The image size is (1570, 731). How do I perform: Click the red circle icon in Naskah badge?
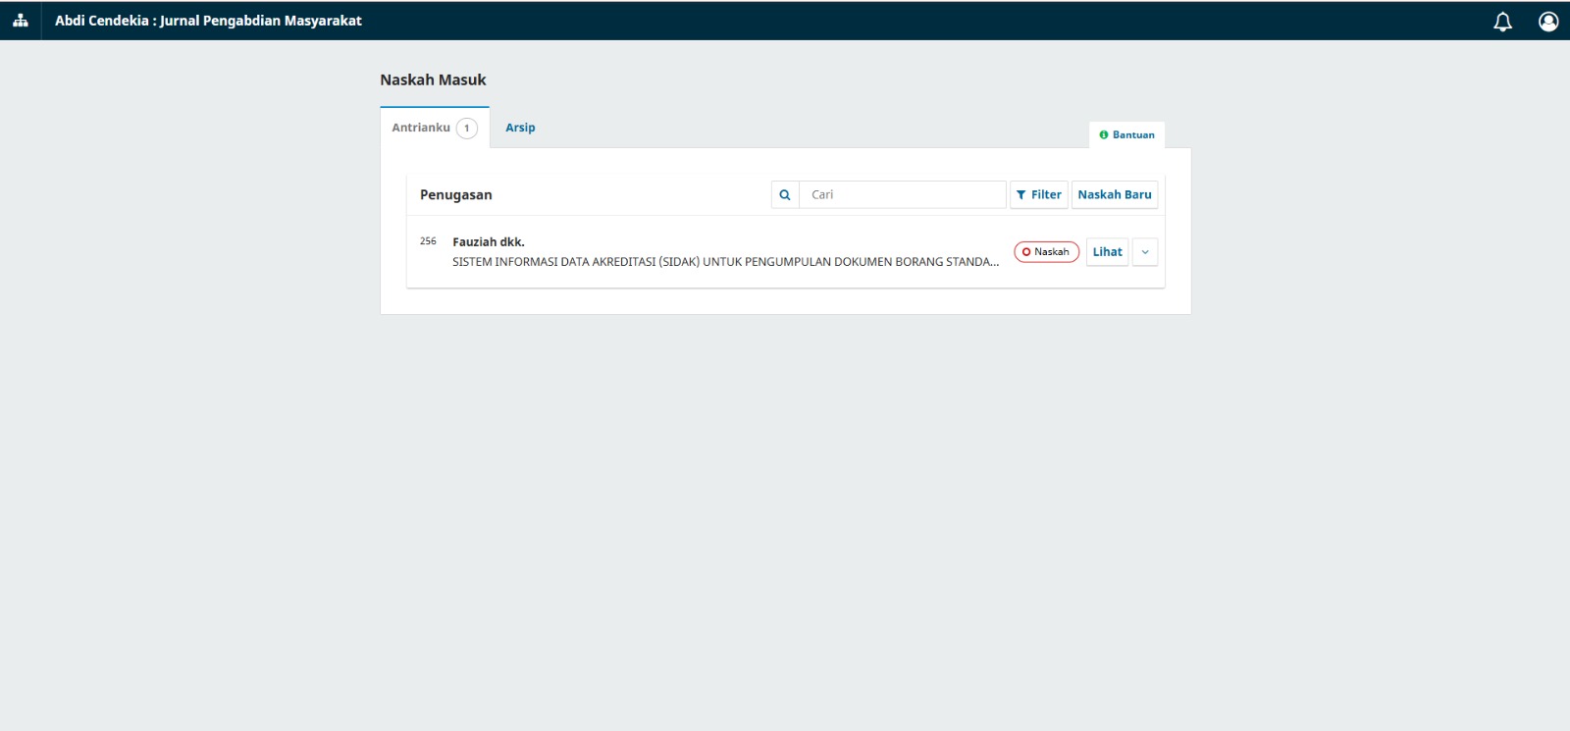pos(1026,252)
